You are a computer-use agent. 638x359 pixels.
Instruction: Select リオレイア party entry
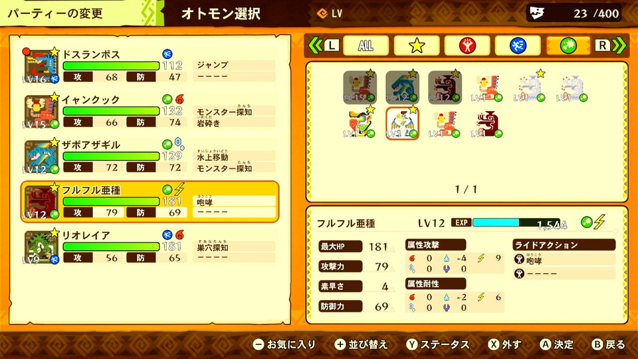(150, 247)
